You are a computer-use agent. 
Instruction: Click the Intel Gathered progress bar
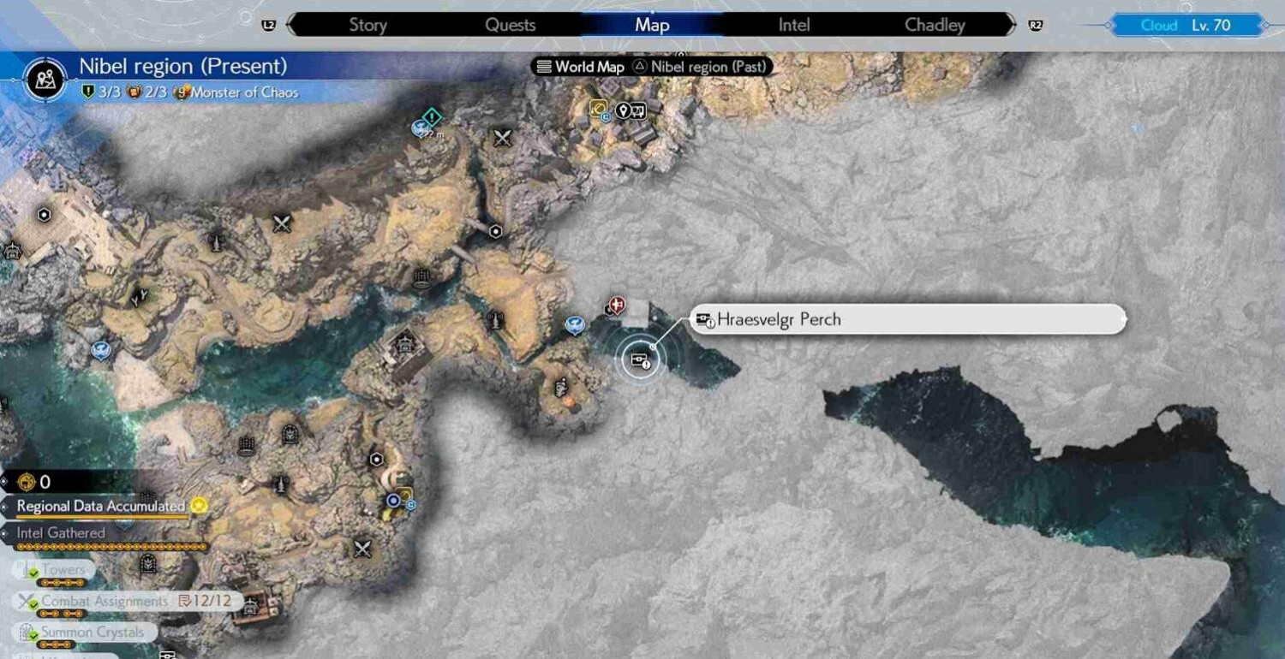pyautogui.click(x=111, y=547)
